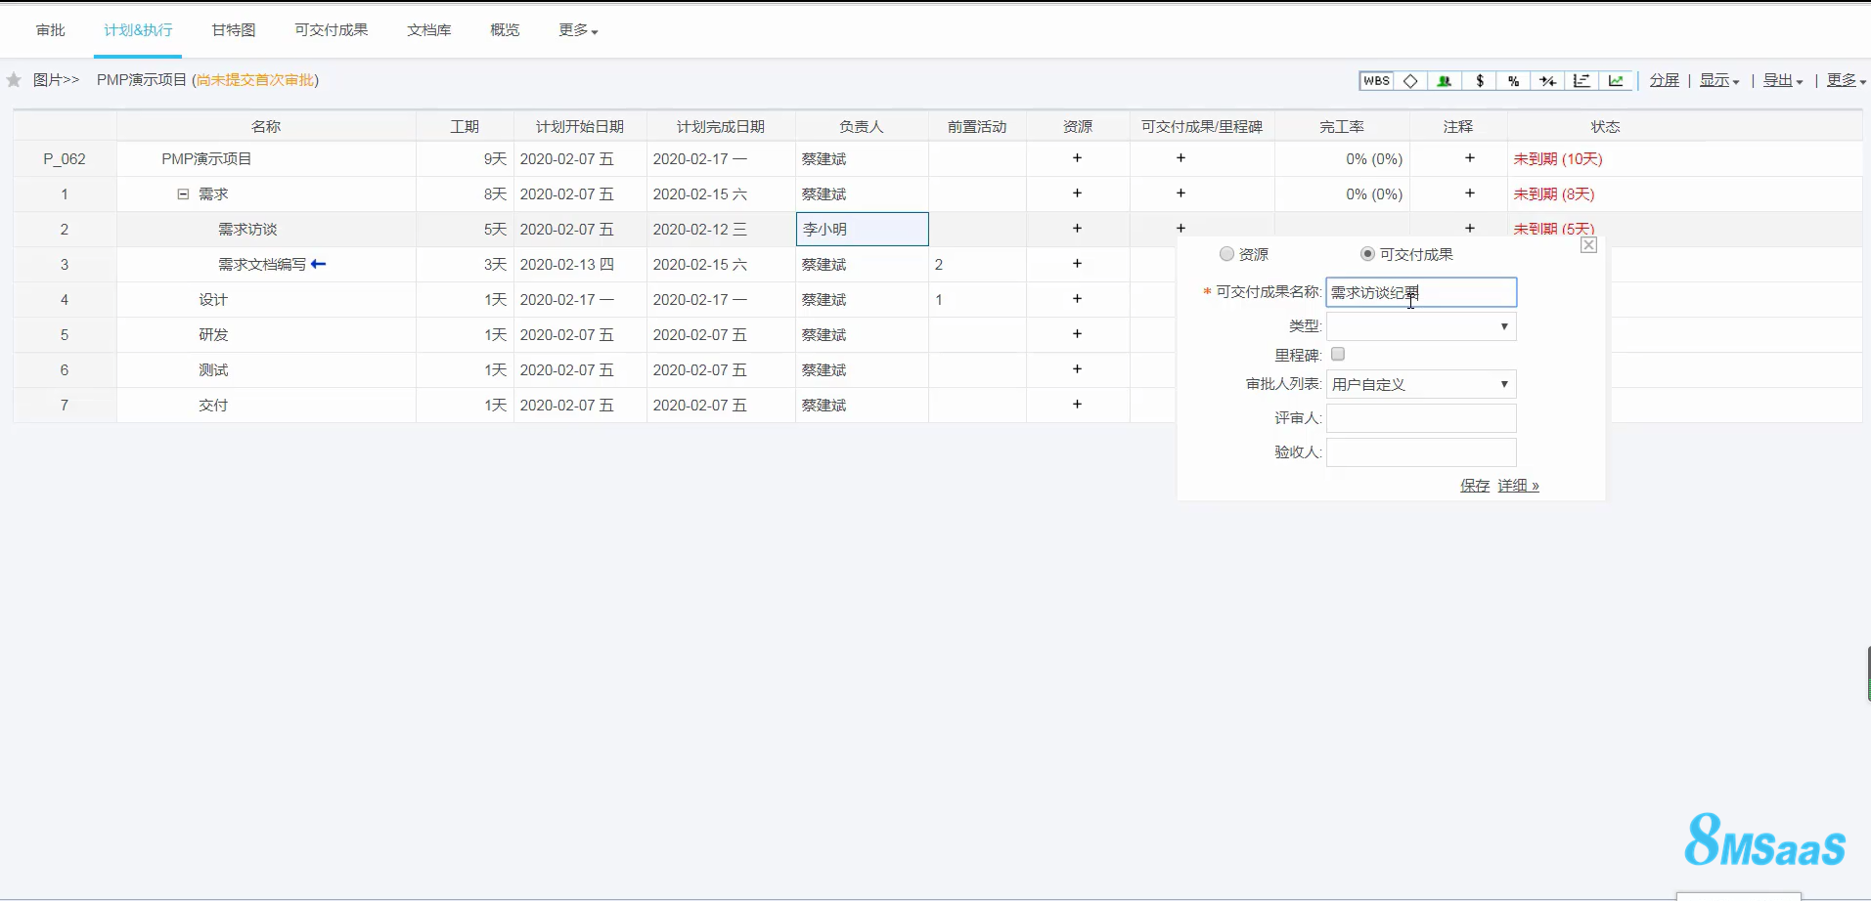
Task: Click the 验收人 input field
Action: 1421,452
